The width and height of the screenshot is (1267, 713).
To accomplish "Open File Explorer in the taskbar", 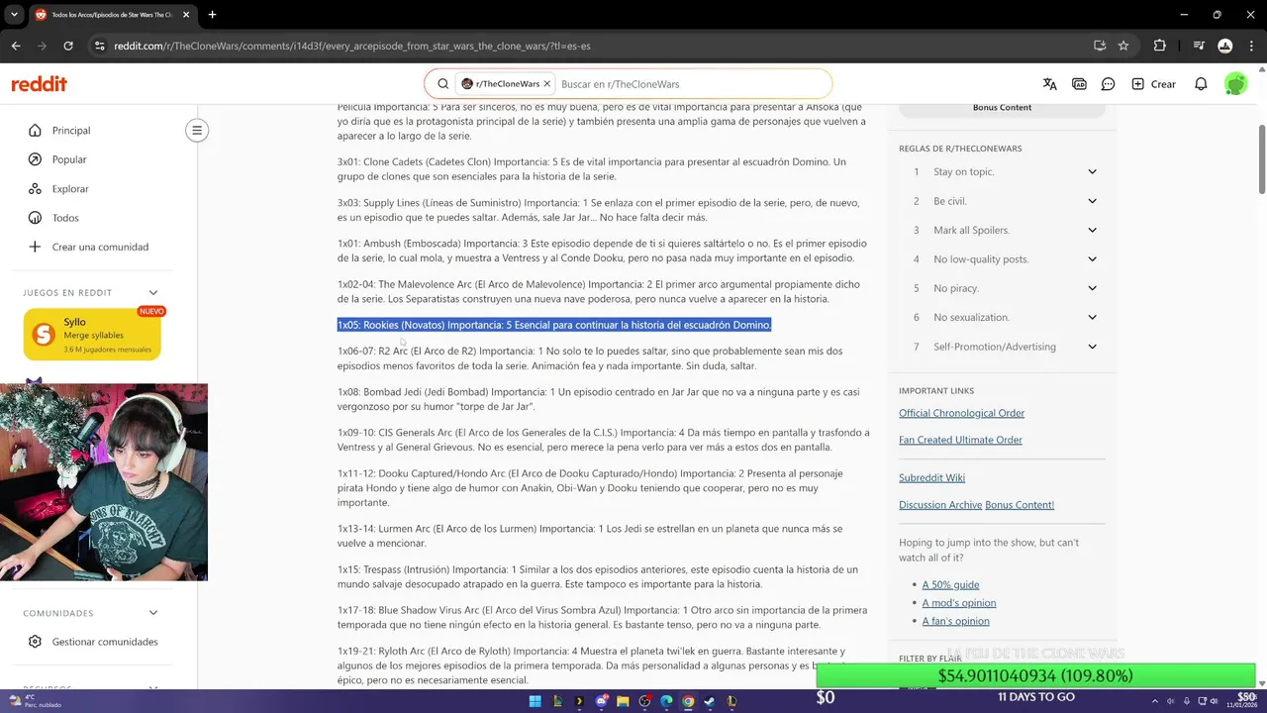I will [623, 701].
